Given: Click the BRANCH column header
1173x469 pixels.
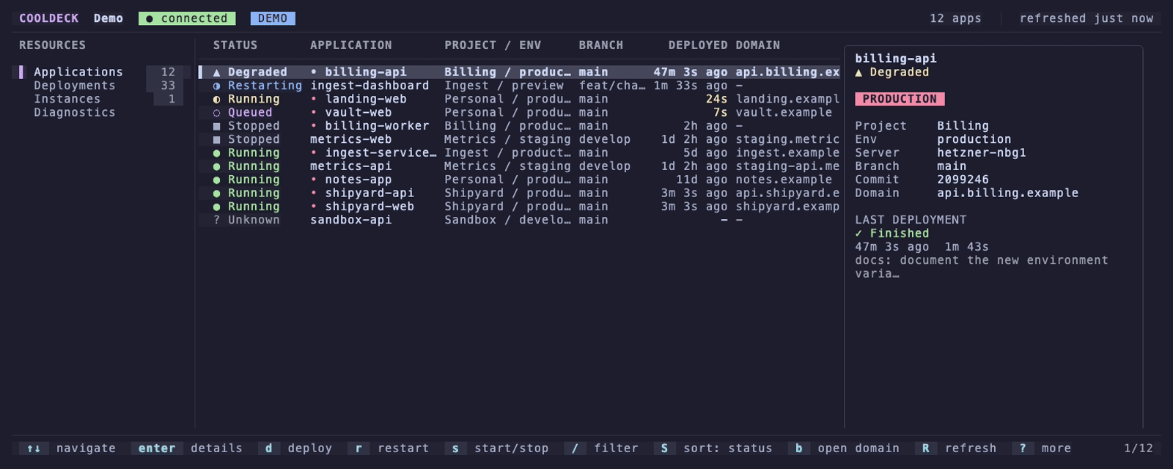Looking at the screenshot, I should [x=601, y=45].
